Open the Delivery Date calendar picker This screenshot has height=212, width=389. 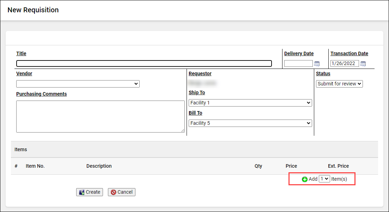click(x=316, y=63)
